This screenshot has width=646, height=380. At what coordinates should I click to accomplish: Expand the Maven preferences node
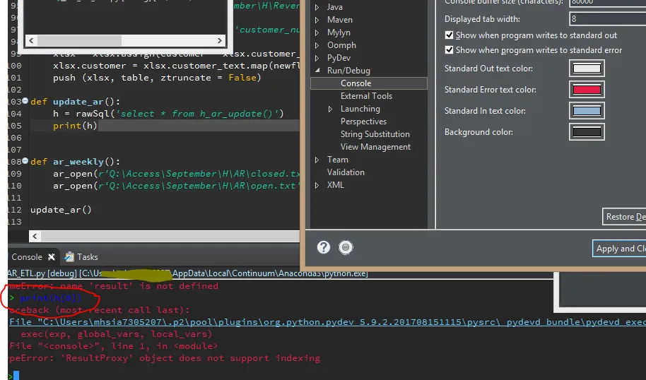point(317,20)
